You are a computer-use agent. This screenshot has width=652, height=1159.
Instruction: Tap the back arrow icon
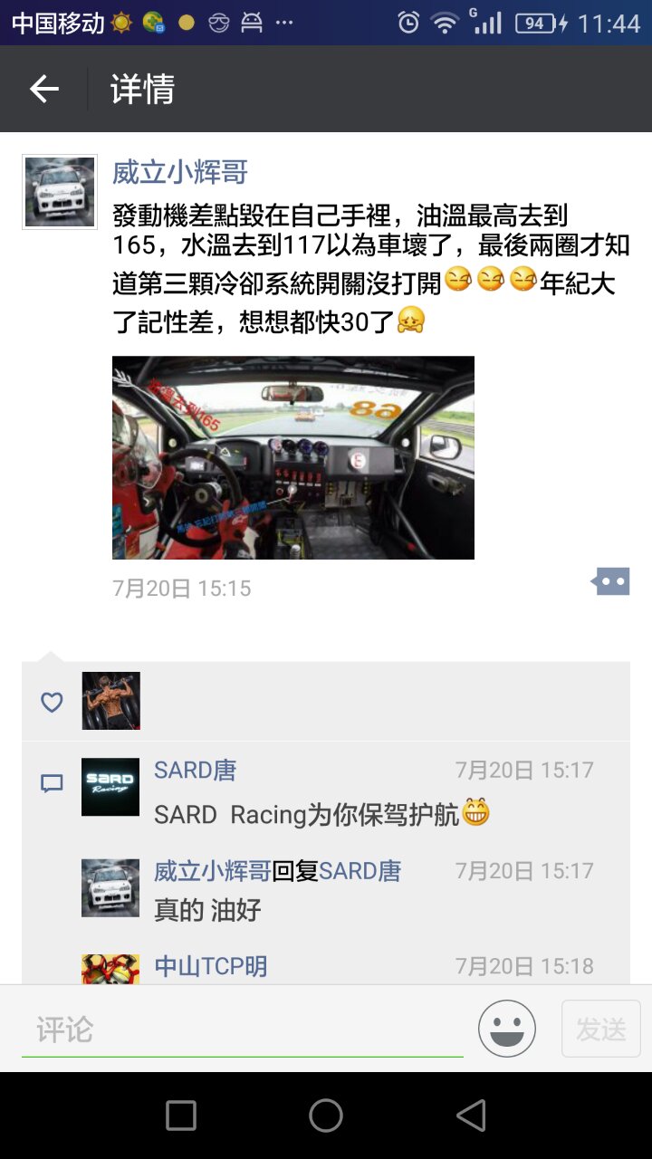43,89
